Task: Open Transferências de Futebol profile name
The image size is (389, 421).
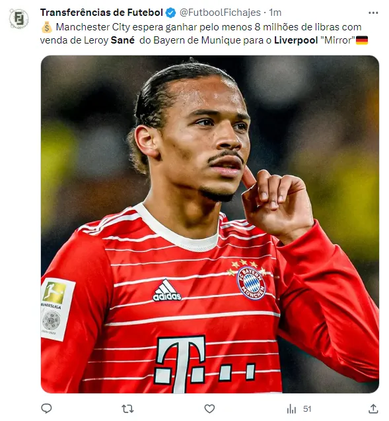Action: point(102,13)
